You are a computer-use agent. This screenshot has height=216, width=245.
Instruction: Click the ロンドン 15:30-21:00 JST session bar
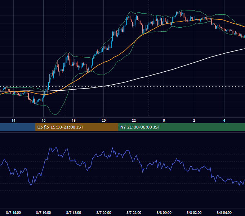click(x=76, y=127)
